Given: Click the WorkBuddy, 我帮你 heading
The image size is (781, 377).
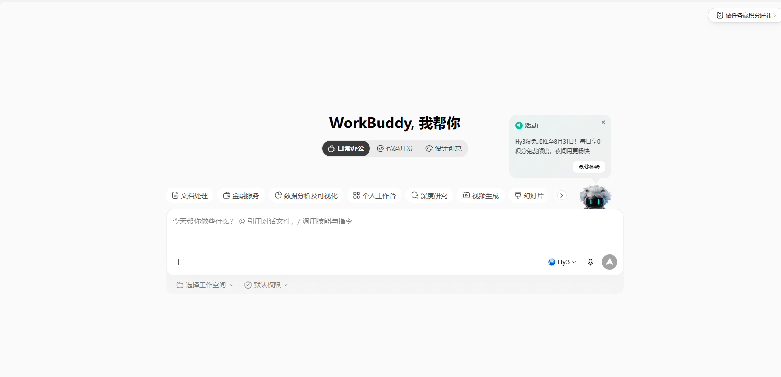Looking at the screenshot, I should click(x=395, y=123).
